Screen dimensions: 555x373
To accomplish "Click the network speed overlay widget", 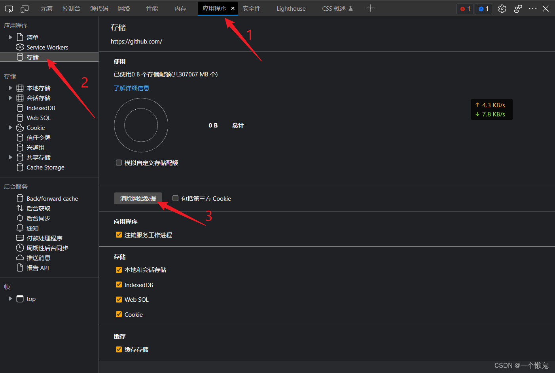I will click(x=492, y=110).
